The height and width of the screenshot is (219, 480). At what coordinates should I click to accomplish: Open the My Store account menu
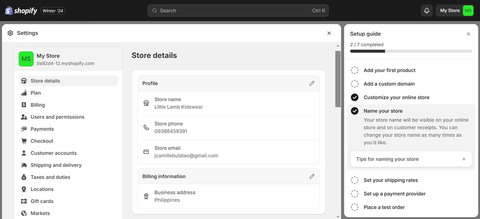click(455, 11)
